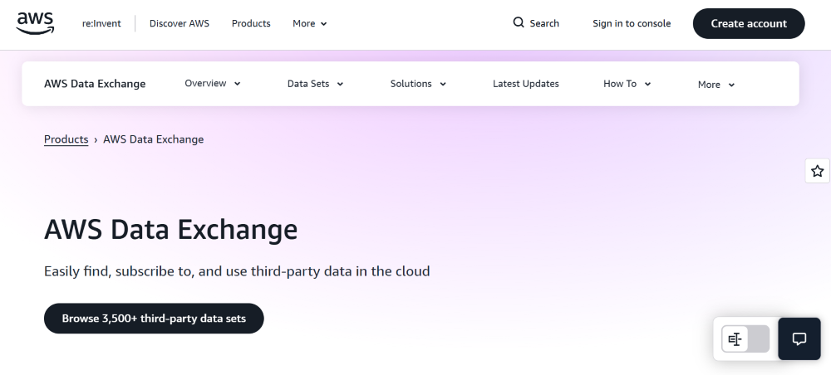Expand the Overview dropdown
This screenshot has height=375, width=831.
click(213, 84)
